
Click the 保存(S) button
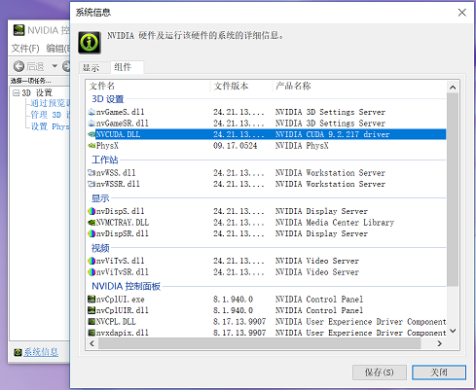[x=380, y=372]
